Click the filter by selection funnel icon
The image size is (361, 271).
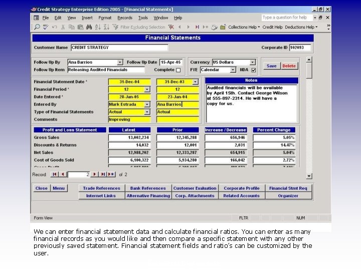pos(115,27)
